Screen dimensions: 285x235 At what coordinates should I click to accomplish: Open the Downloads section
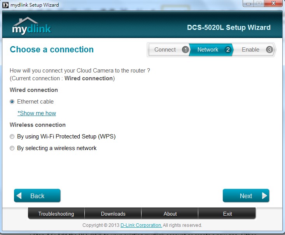coord(113,214)
